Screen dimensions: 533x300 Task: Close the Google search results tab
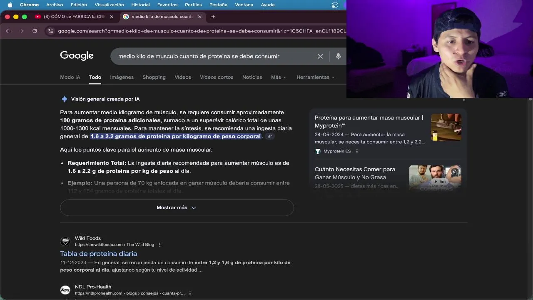point(200,17)
